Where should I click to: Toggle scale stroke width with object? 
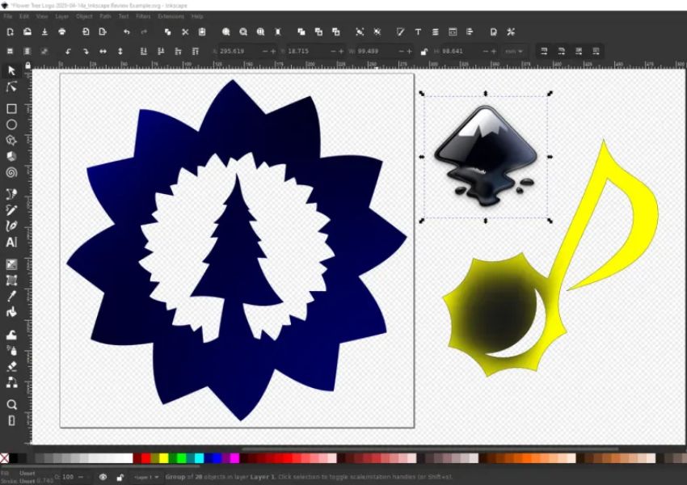pyautogui.click(x=544, y=51)
